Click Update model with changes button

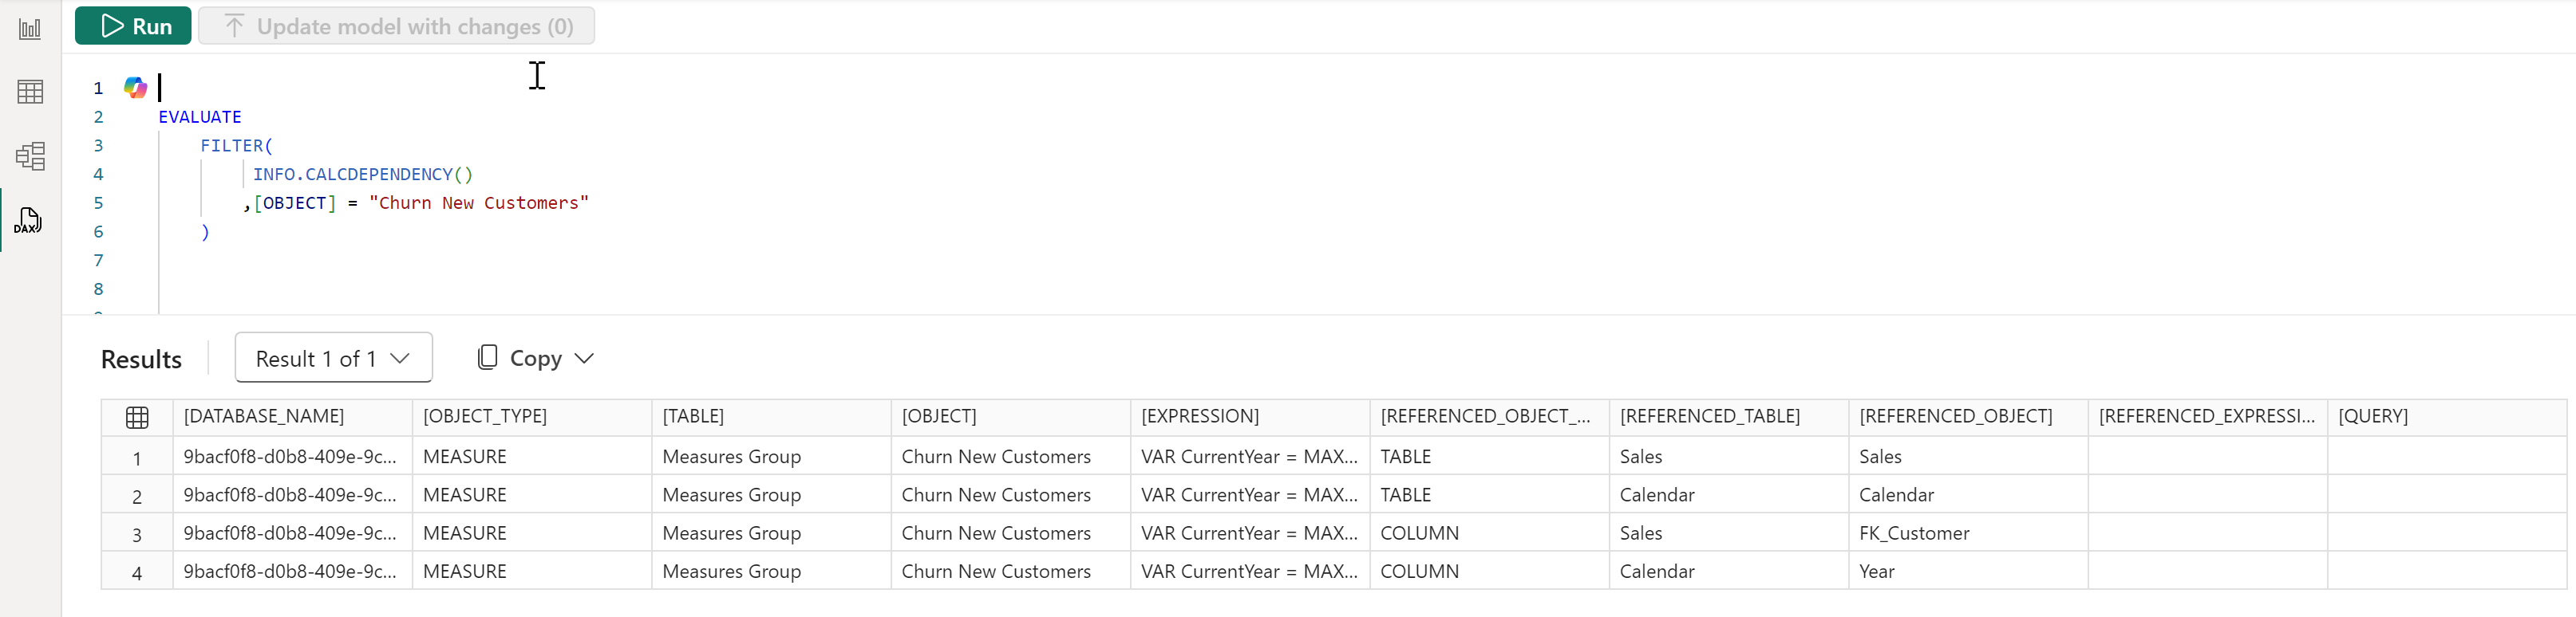(x=396, y=26)
